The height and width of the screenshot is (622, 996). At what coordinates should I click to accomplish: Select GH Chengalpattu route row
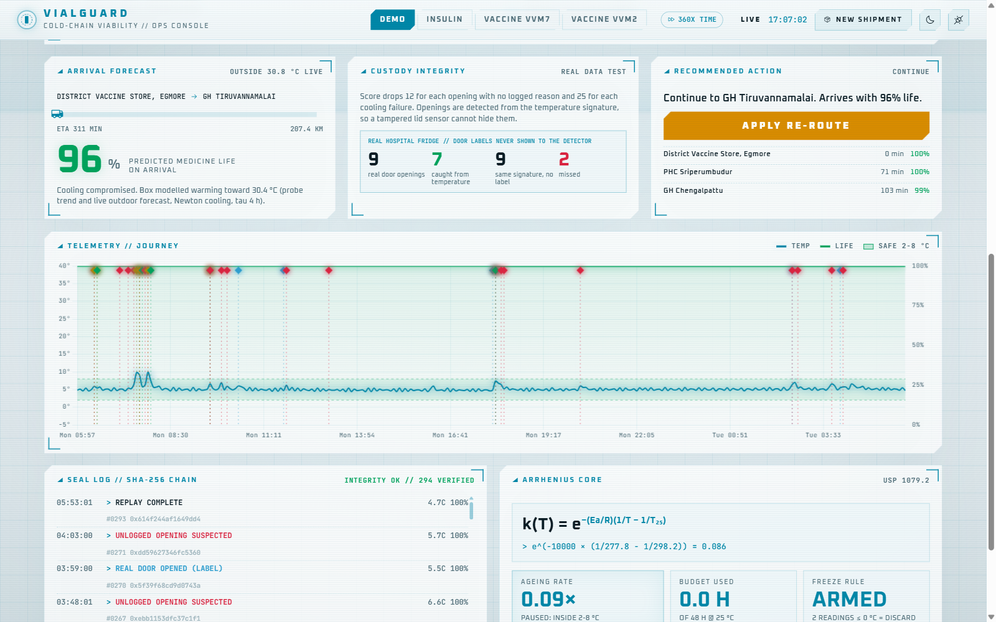point(796,190)
